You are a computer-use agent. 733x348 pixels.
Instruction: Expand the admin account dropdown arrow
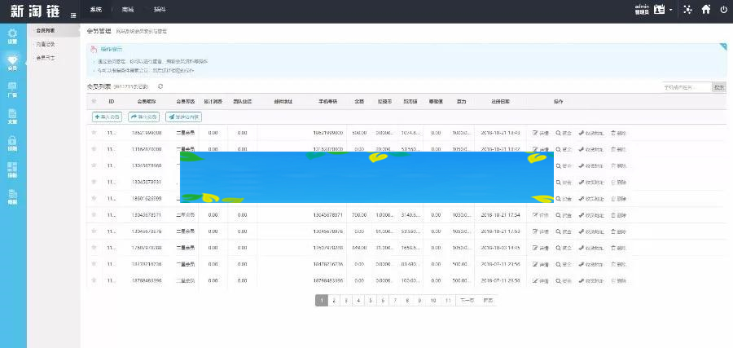tap(671, 11)
